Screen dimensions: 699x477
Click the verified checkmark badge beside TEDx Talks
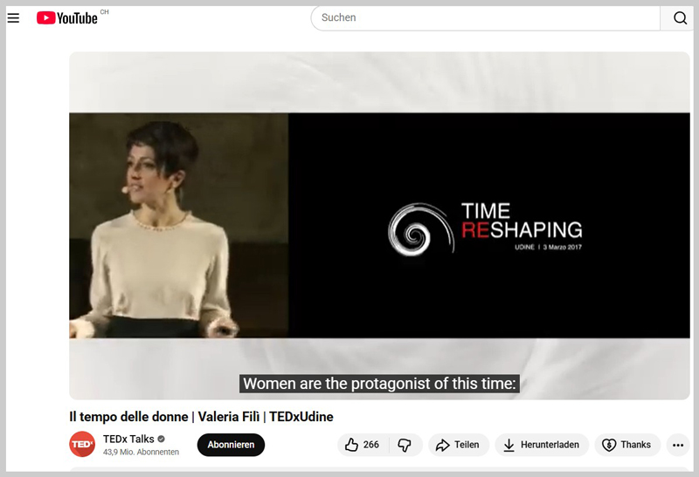161,439
